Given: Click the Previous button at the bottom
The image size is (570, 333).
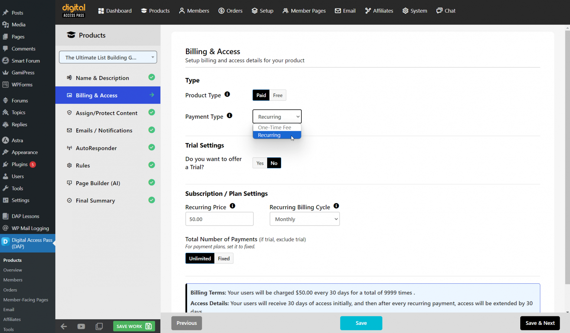Looking at the screenshot, I should point(186,323).
